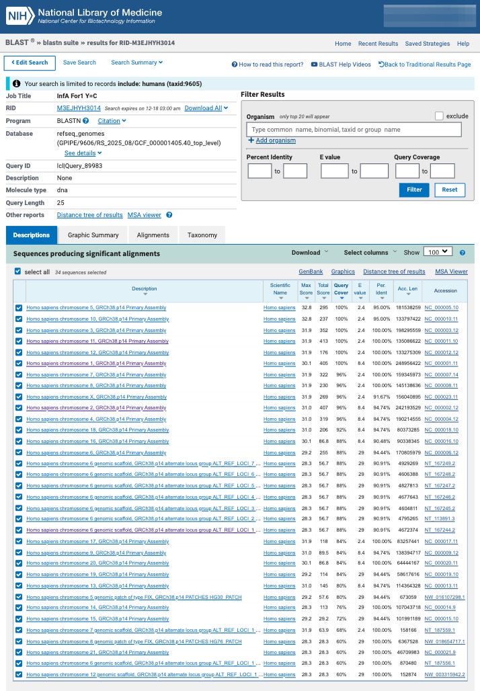
Task: Sort by Scientific Name column arrow
Action: click(x=281, y=298)
